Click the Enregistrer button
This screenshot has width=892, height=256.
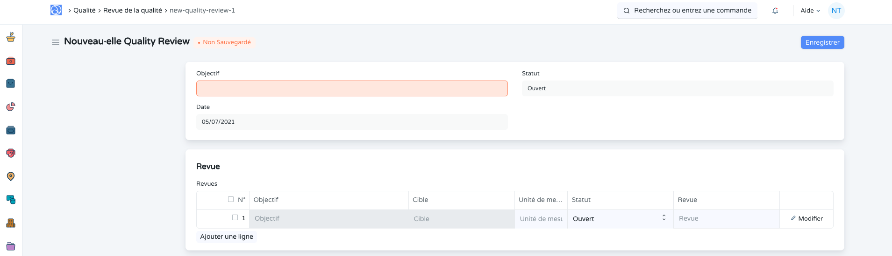(x=822, y=42)
